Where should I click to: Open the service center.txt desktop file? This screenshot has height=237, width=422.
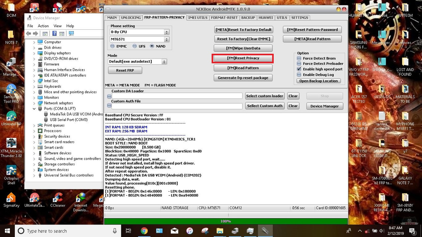pyautogui.click(x=382, y=121)
